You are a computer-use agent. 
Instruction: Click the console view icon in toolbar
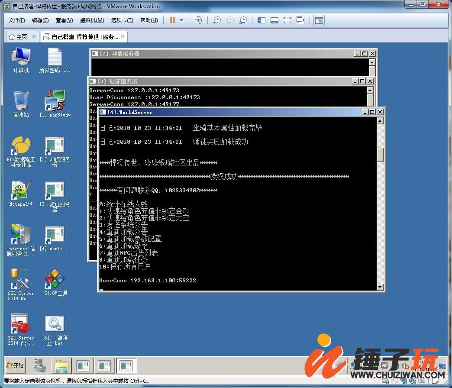coord(319,20)
